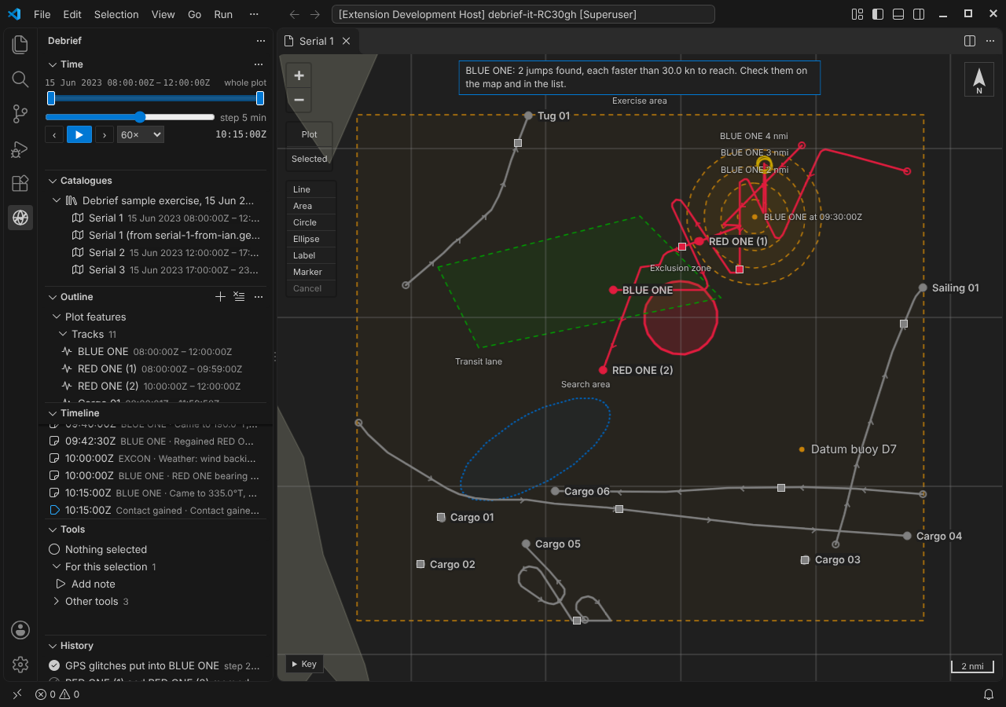Select the Debrief globe icon in activity bar
The image size is (1006, 707).
(20, 218)
